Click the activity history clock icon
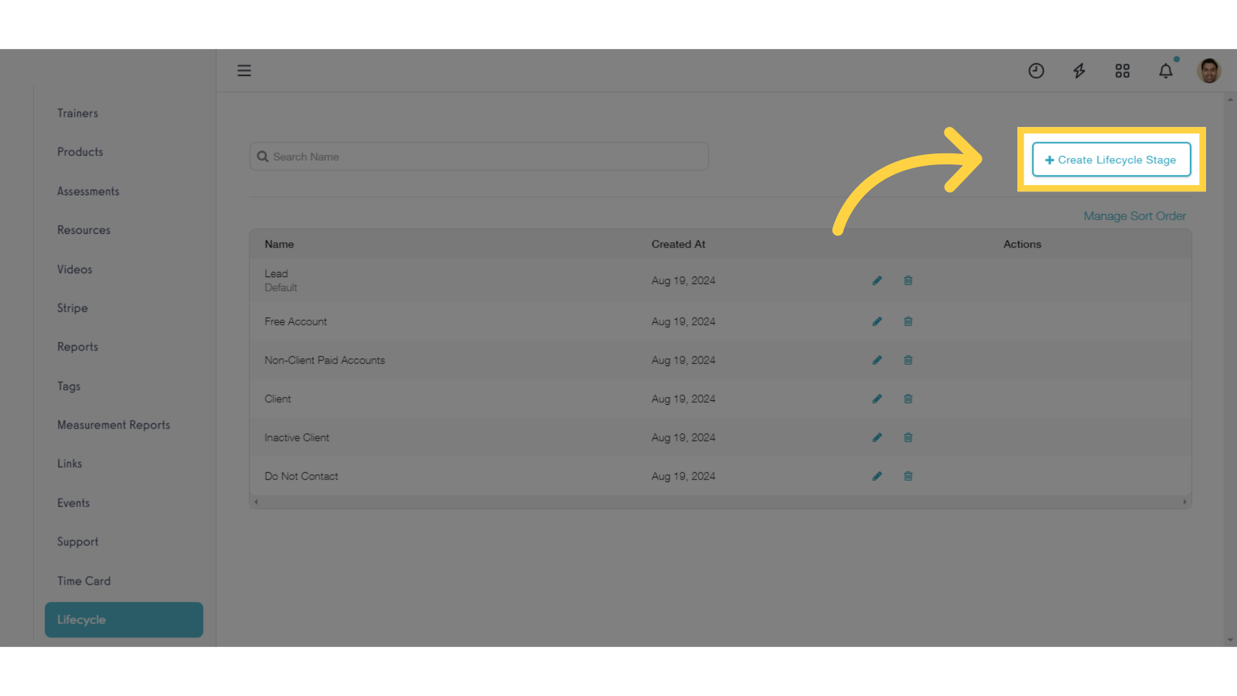The height and width of the screenshot is (696, 1237). [x=1035, y=70]
